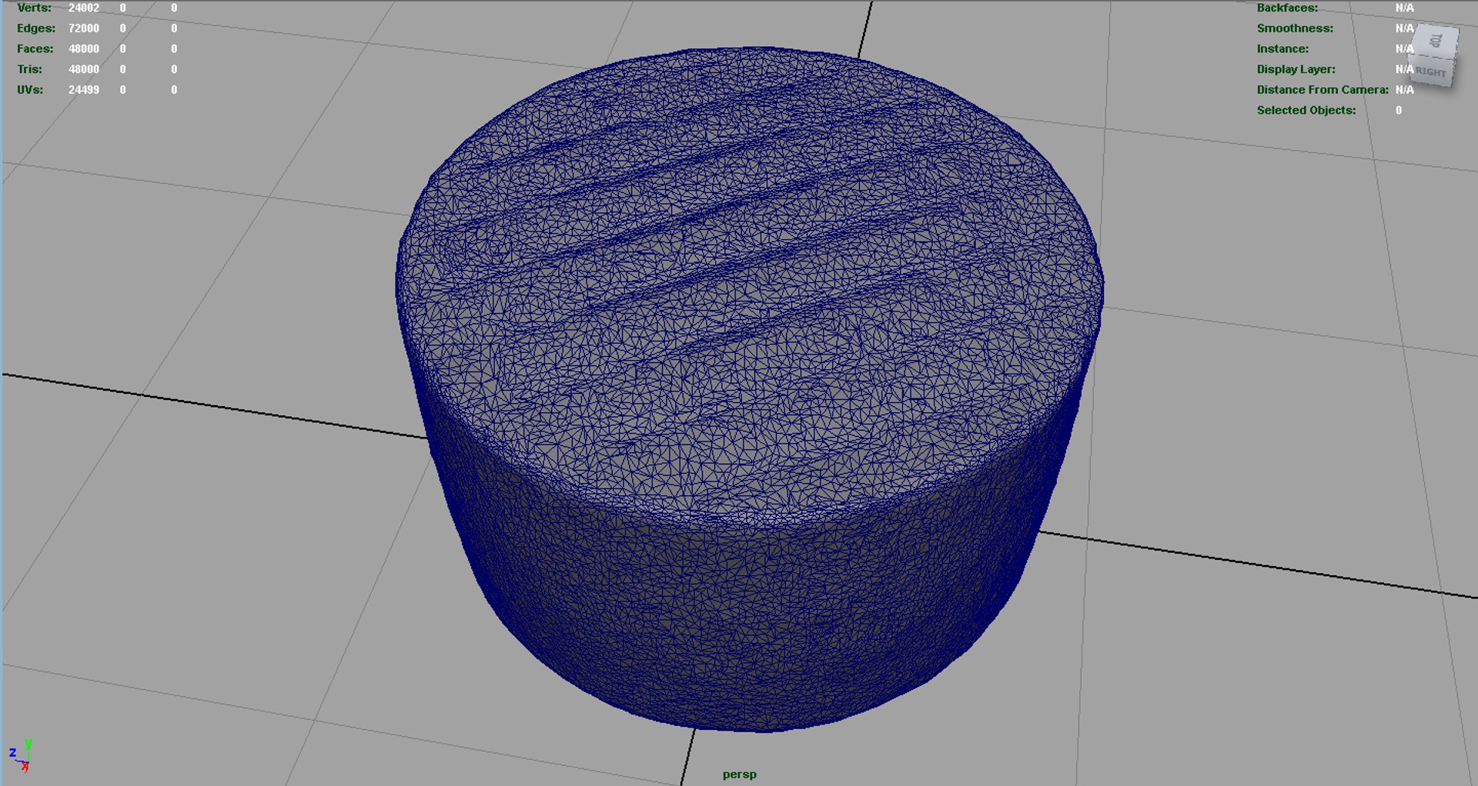Click the Backfaces: label
The image size is (1478, 786).
pos(1287,8)
